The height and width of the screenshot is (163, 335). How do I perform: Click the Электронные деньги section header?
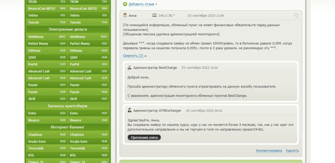point(67,29)
